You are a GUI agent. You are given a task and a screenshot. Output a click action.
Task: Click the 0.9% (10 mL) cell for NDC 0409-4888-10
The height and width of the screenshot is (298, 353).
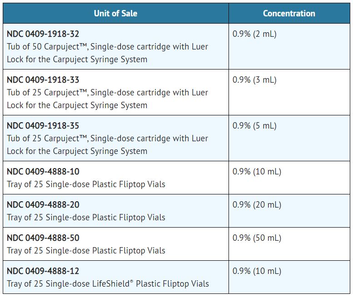(257, 172)
